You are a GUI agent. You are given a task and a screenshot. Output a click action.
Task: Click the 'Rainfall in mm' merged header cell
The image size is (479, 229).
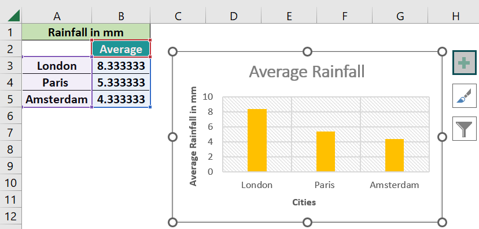coord(86,32)
